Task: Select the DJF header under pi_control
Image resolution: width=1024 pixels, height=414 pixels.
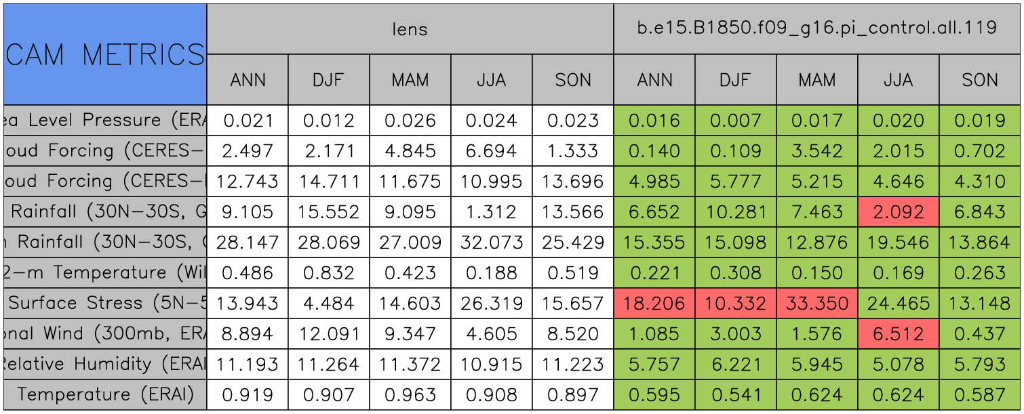Action: [735, 80]
